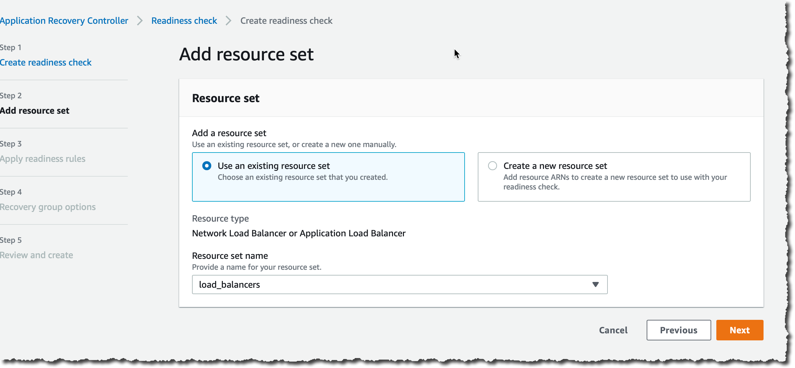Click the Recovery group options step
795x368 pixels.
tap(48, 207)
